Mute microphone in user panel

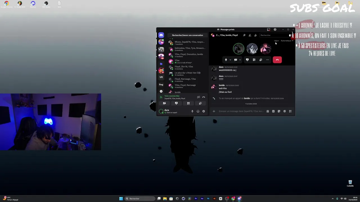point(192,111)
